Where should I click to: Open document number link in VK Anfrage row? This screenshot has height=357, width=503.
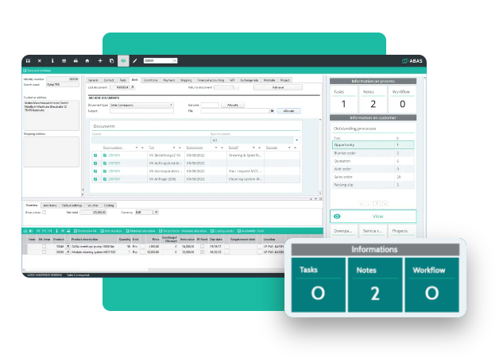[114, 179]
